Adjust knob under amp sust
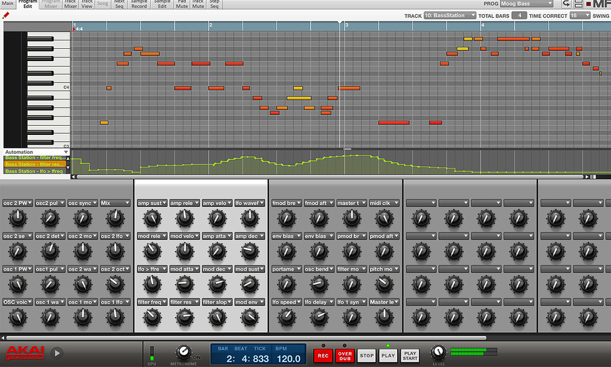 pyautogui.click(x=152, y=218)
